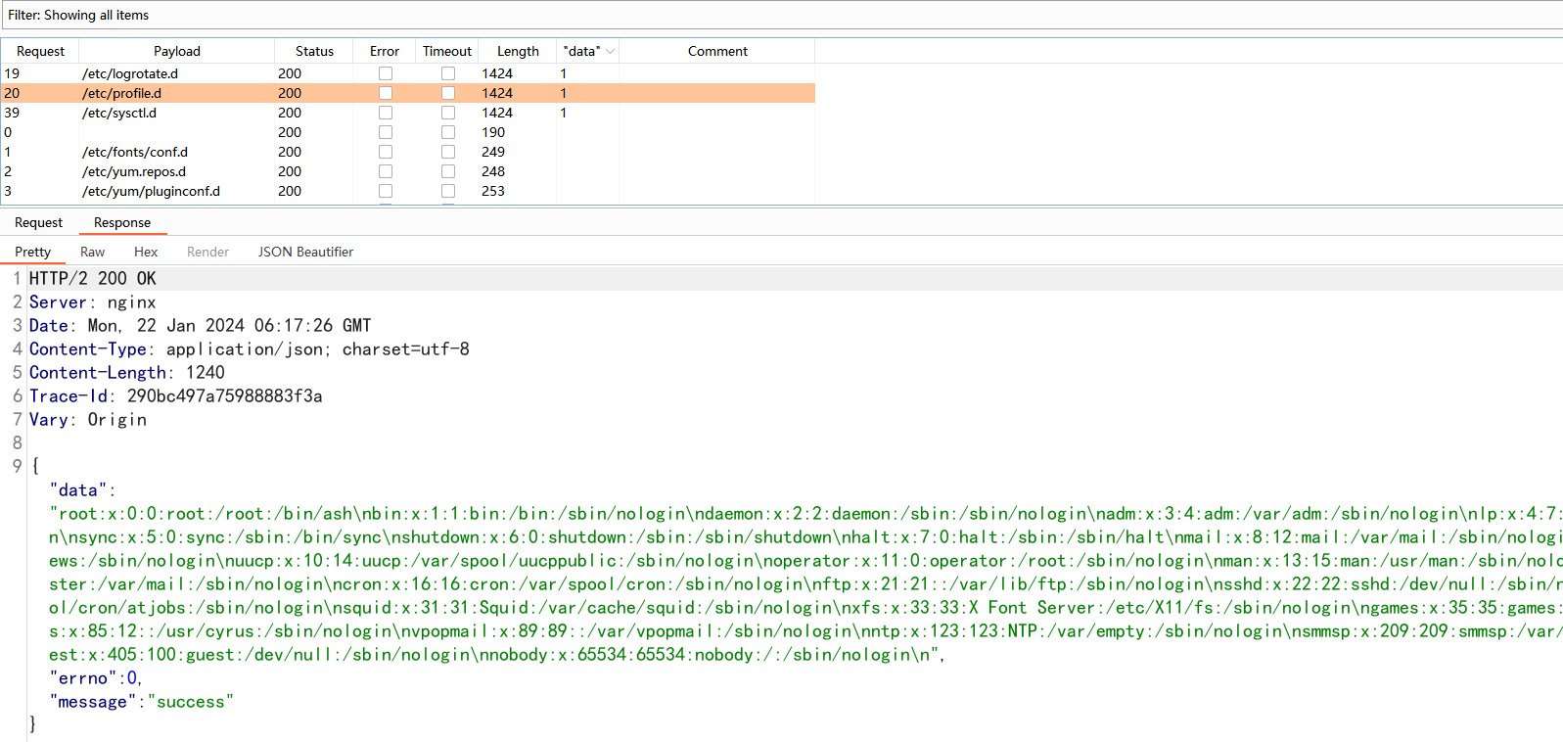
Task: Tick Error checkbox for request 0 row
Action: pyautogui.click(x=386, y=132)
